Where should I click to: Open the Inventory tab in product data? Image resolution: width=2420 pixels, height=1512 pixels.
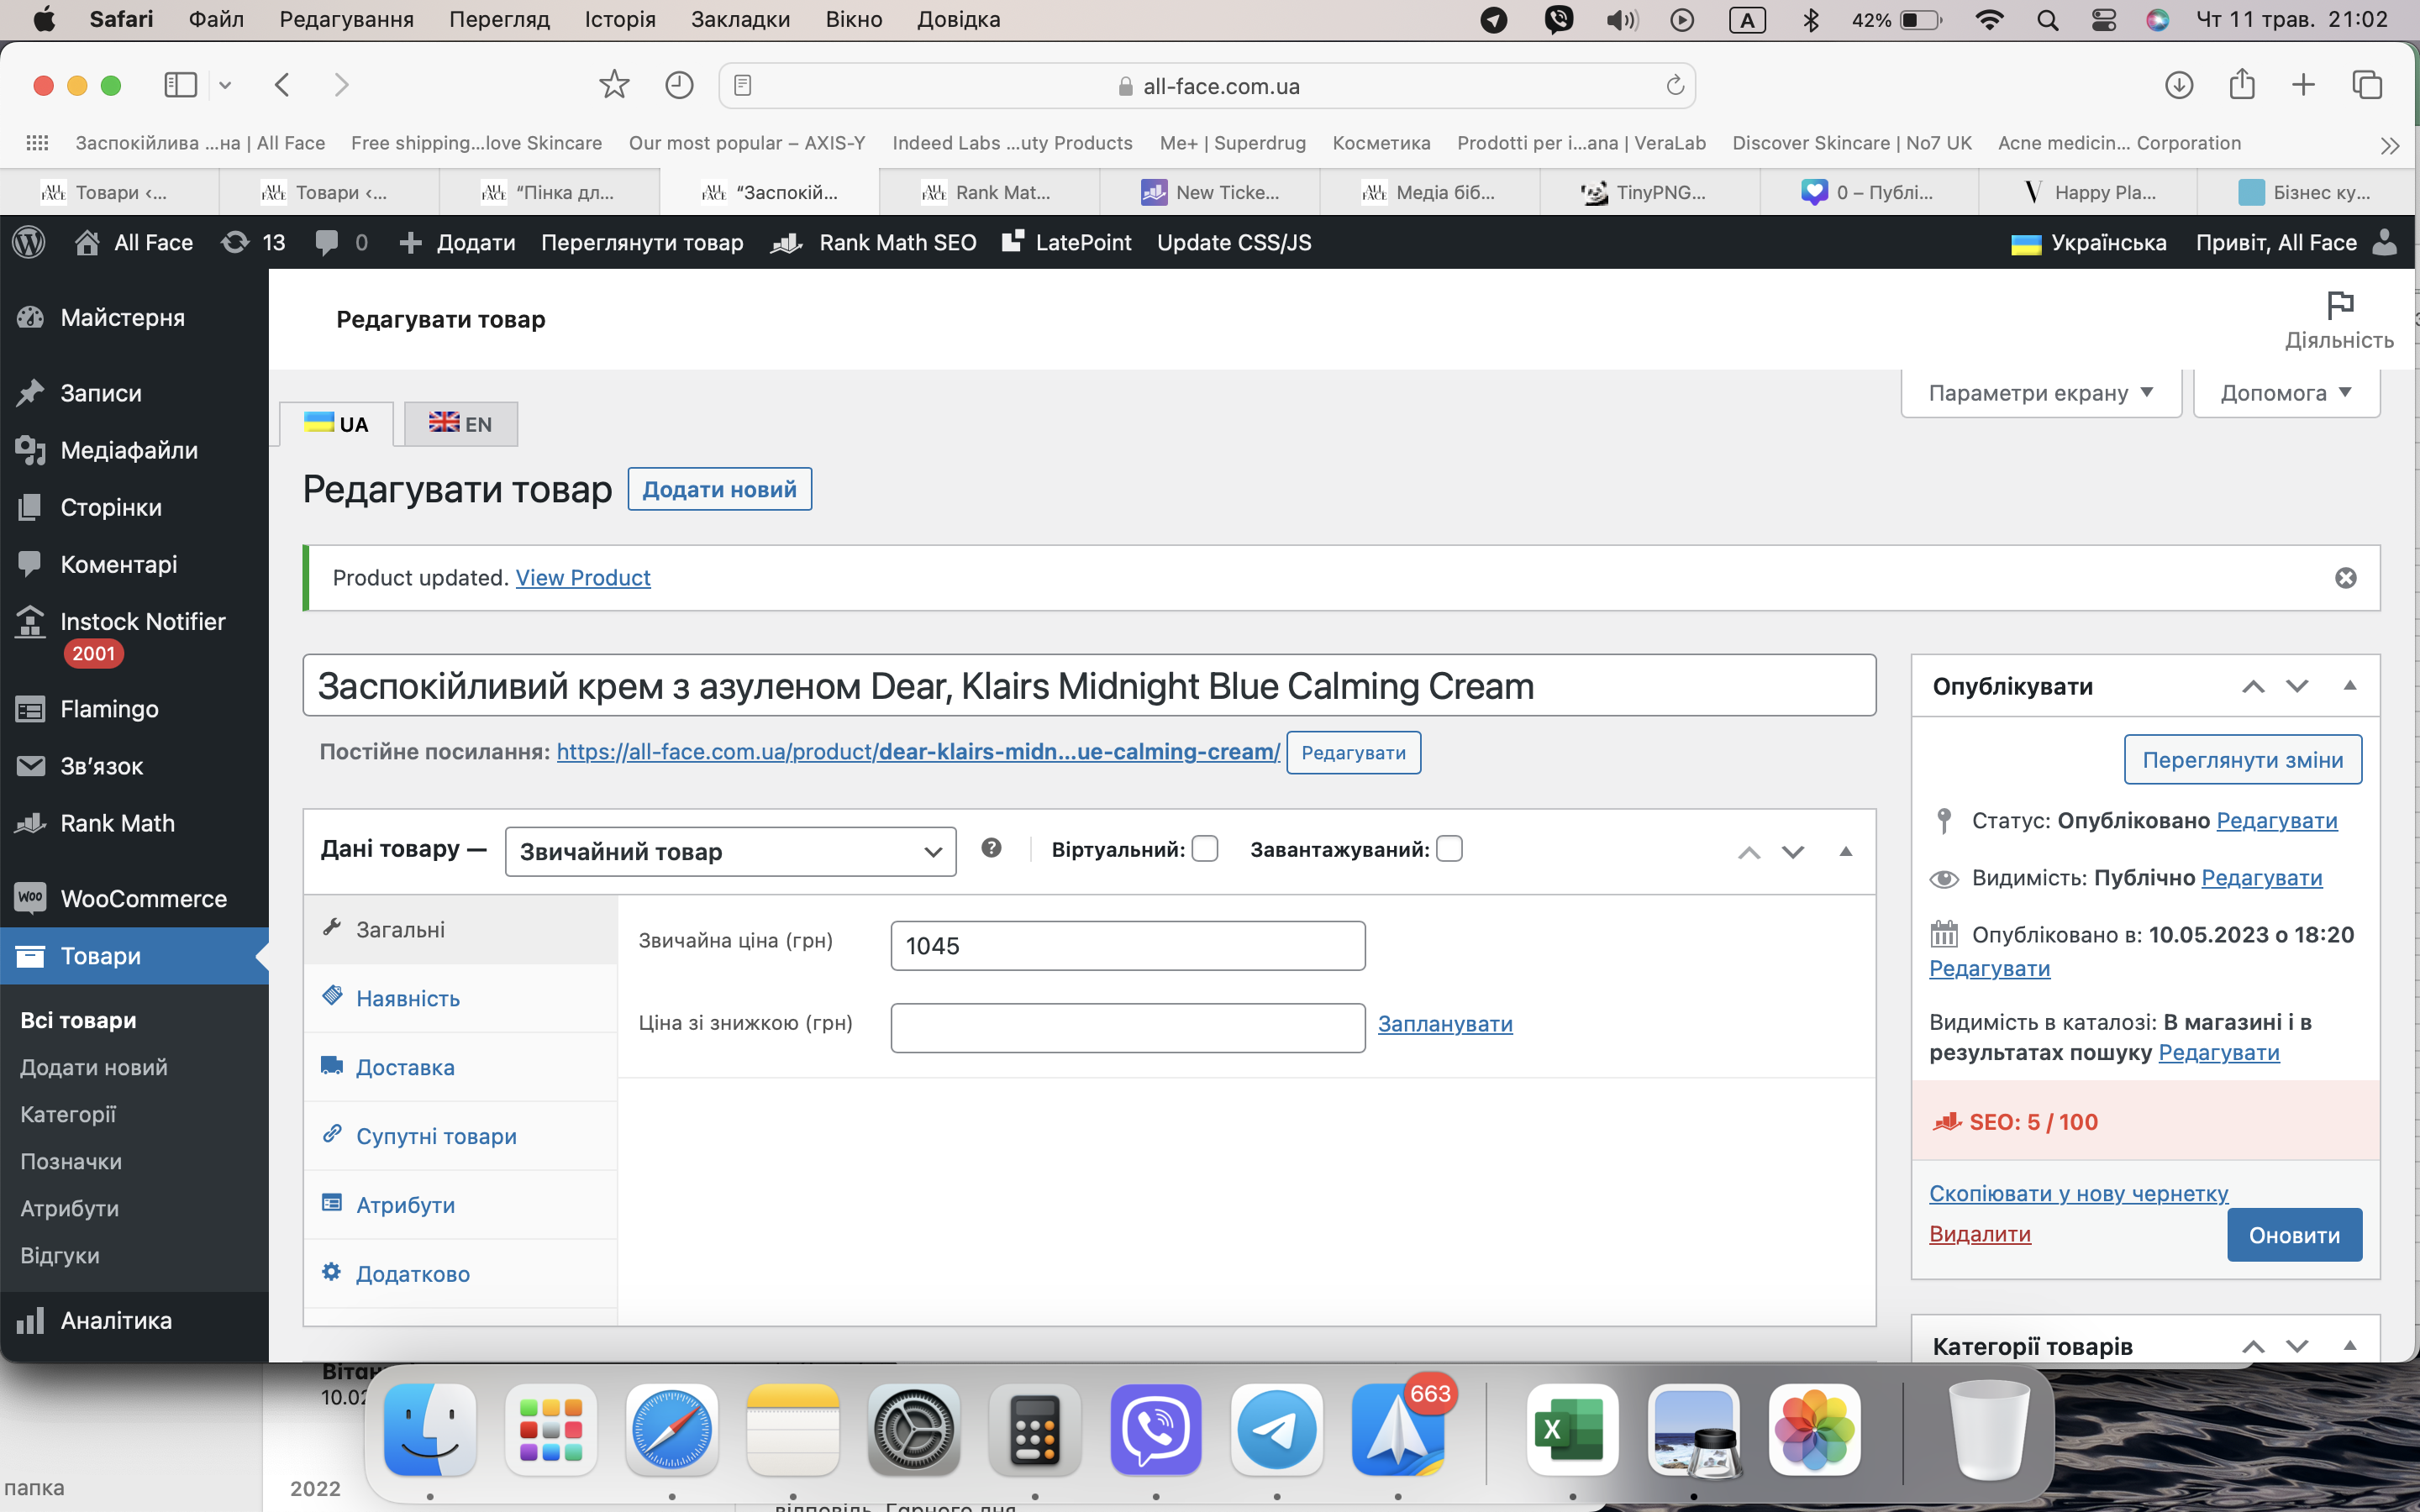click(x=407, y=998)
